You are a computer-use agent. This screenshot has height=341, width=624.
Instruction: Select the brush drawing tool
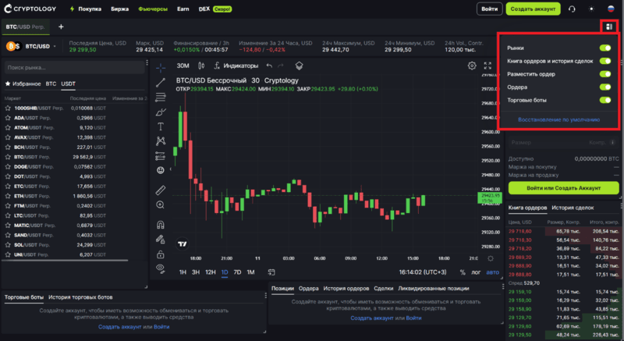[161, 112]
